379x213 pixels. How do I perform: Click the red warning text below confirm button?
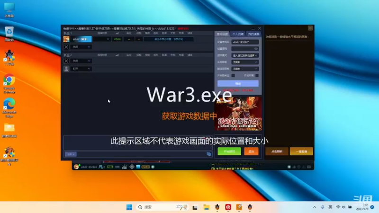pos(238,90)
